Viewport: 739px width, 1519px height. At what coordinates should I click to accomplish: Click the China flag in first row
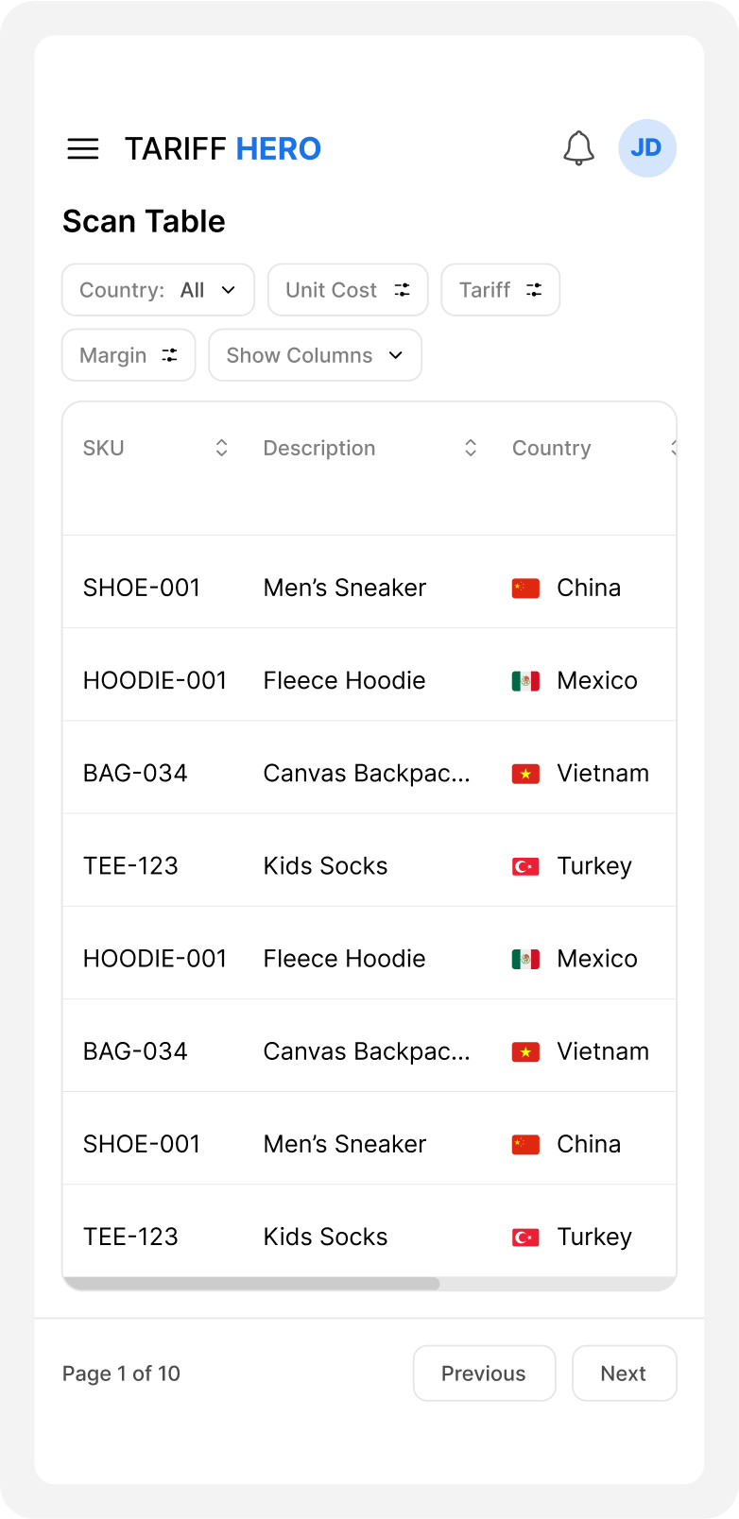(525, 589)
